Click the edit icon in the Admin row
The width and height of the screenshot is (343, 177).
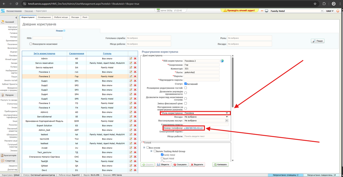point(131,58)
